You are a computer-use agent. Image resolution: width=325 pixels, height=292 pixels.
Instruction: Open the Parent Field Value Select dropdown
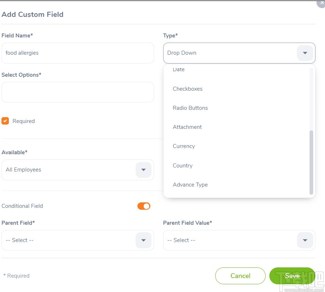click(x=230, y=240)
